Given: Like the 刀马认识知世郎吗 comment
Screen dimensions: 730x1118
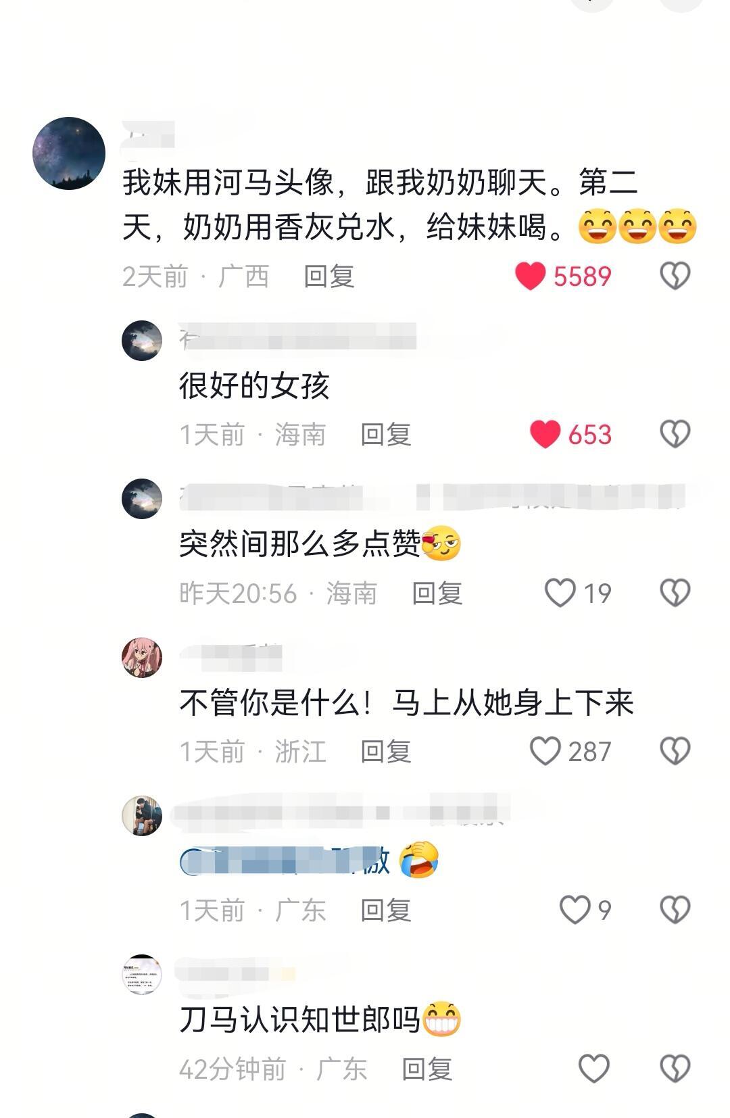Looking at the screenshot, I should click(x=594, y=1069).
